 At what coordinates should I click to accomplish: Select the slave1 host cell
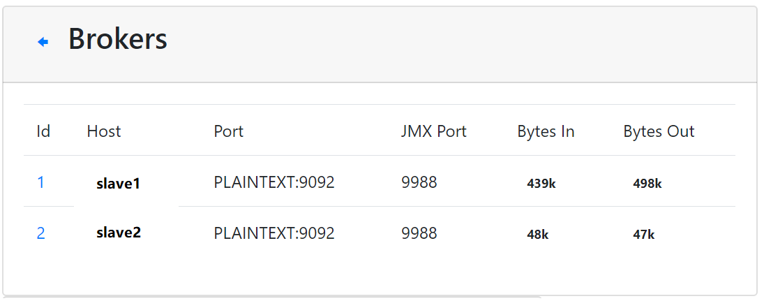pos(119,184)
